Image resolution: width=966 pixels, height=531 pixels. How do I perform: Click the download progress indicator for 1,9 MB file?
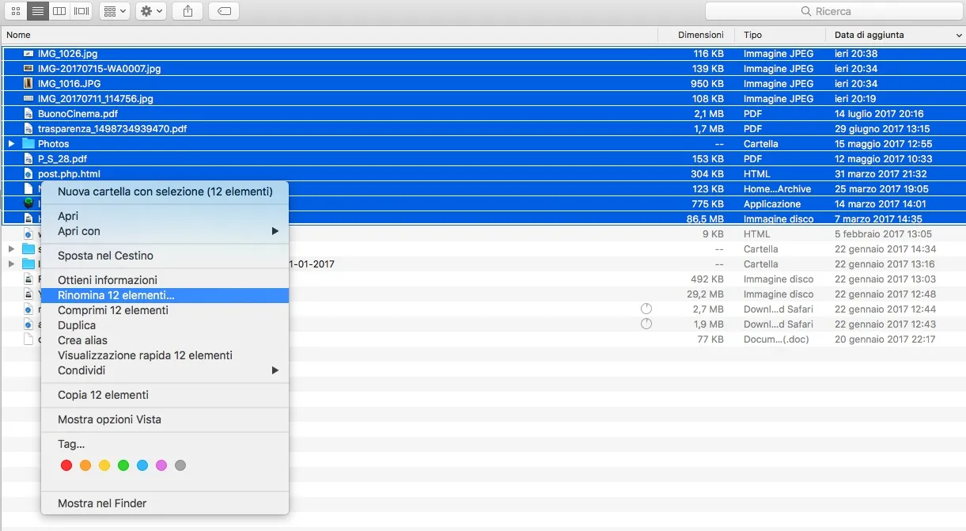click(x=646, y=324)
